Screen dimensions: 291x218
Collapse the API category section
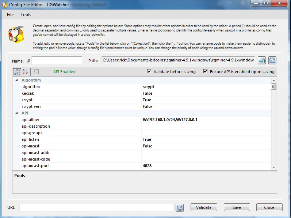(16, 113)
